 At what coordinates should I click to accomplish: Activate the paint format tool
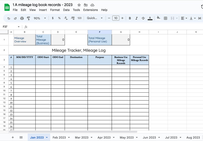pos(28,18)
